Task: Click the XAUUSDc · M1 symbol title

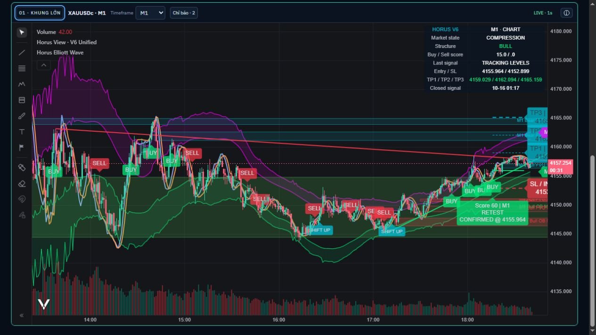Action: pyautogui.click(x=87, y=13)
